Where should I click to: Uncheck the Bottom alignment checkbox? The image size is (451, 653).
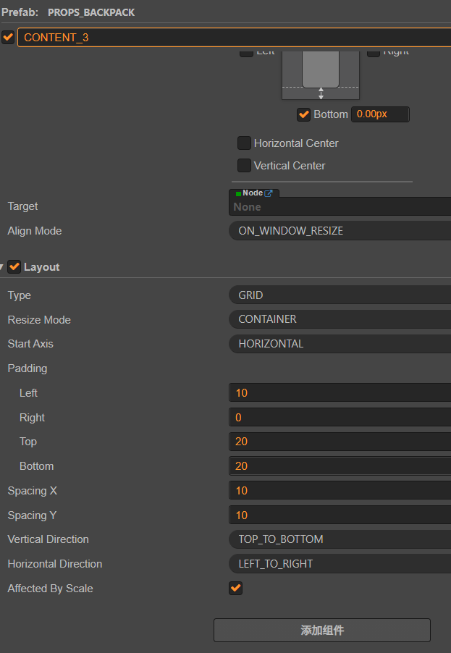point(304,114)
